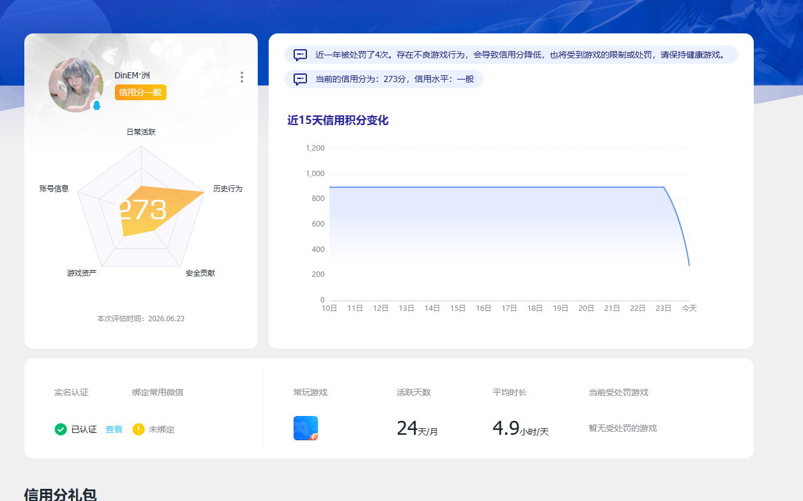The height and width of the screenshot is (501, 803).
Task: Open the three-dot menu beside DinEM·洲
Action: 242,77
